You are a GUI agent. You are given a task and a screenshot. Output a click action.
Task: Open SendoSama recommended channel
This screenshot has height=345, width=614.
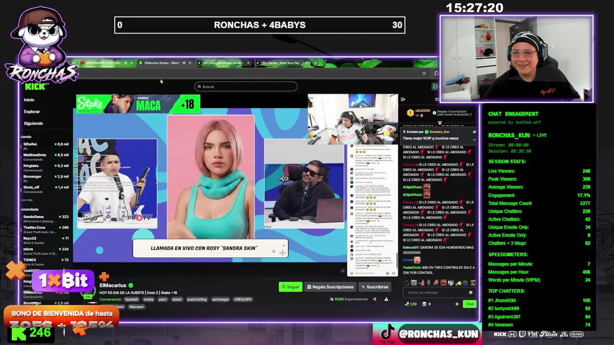[x=46, y=218]
